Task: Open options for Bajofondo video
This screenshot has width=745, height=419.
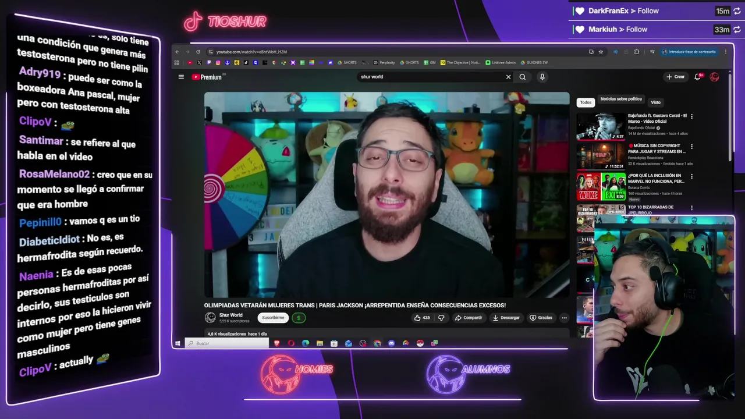Action: [x=691, y=116]
